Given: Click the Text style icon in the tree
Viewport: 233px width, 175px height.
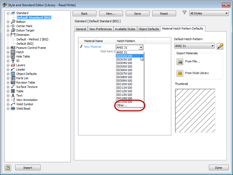Looking at the screenshot, I should 12,96.
